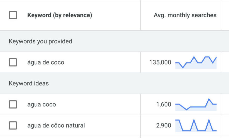This screenshot has height=138, width=229.
Task: Tick checkbox beside agua de côco natural
Action: click(x=13, y=125)
